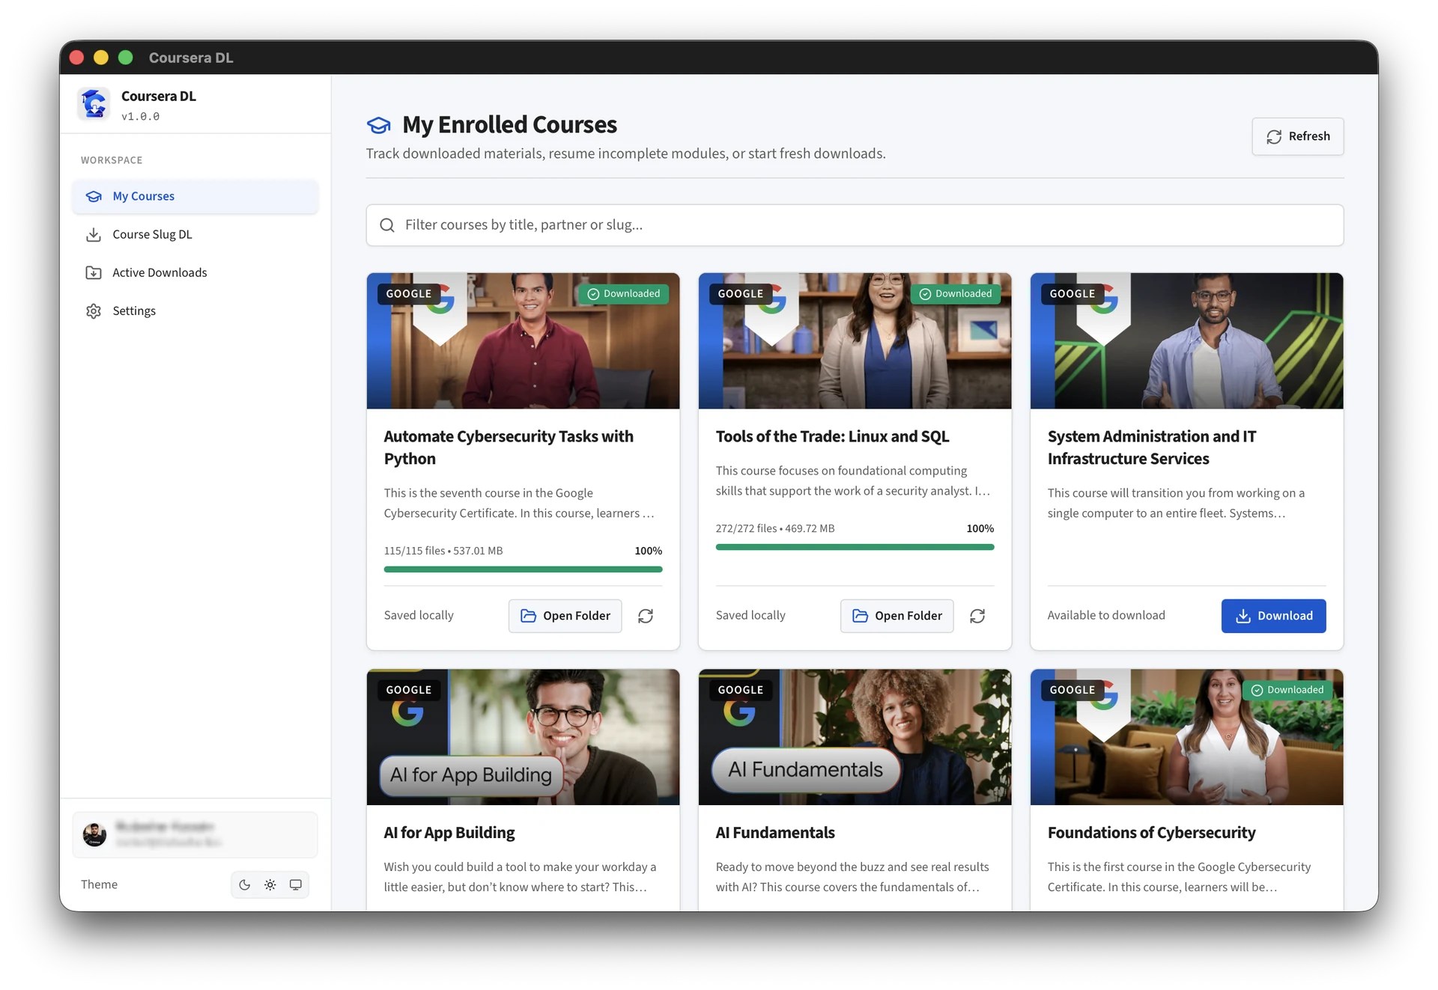Click the user avatar picture
The image size is (1438, 990).
(x=94, y=834)
